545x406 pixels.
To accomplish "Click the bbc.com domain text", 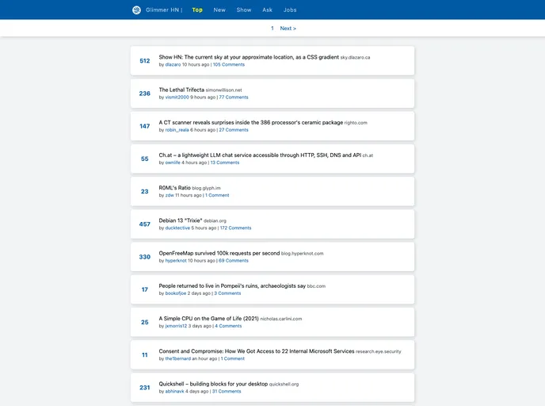I will coord(316,287).
